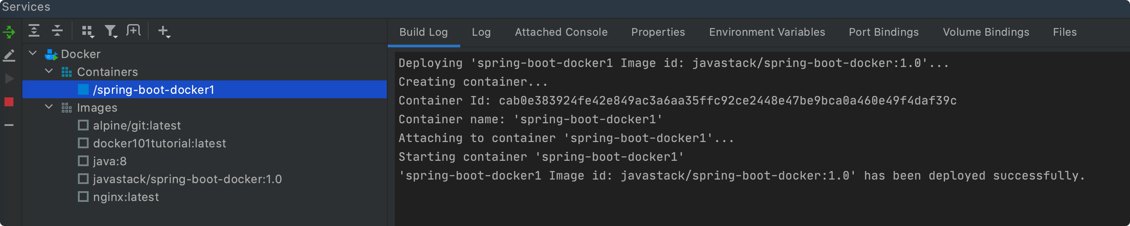
Task: Open the Environment Variables tab
Action: [x=767, y=32]
